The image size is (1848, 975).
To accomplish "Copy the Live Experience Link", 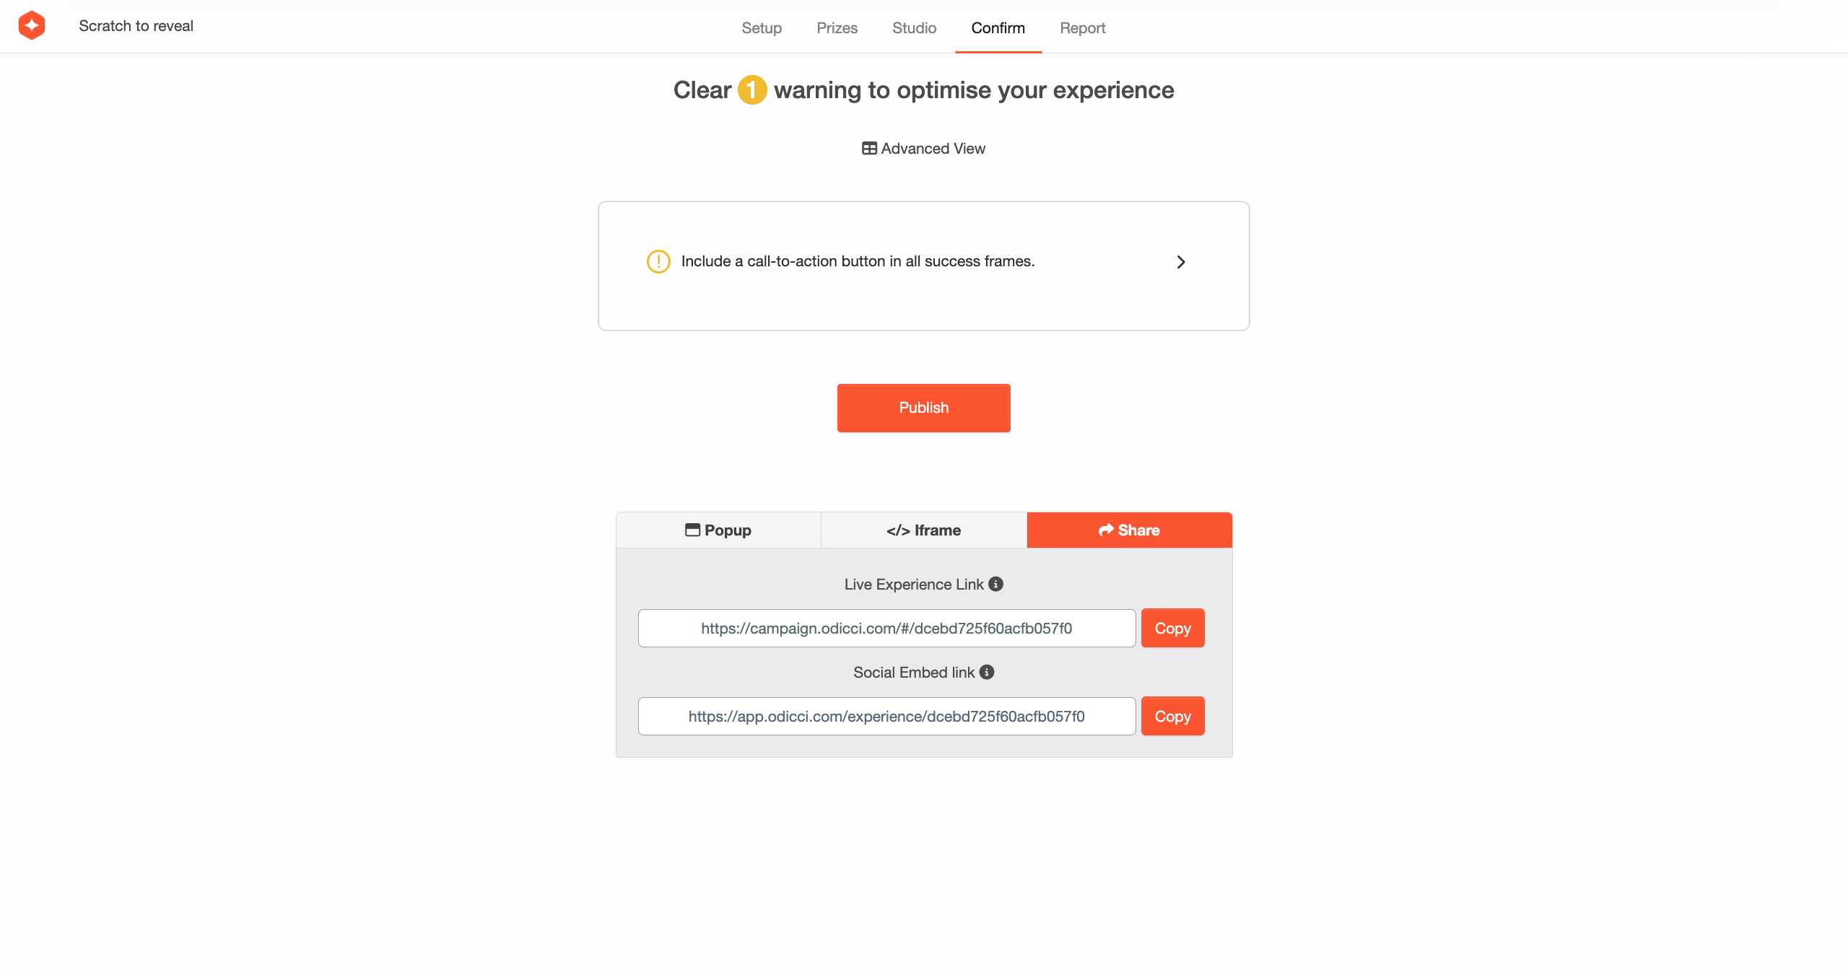I will (1172, 629).
